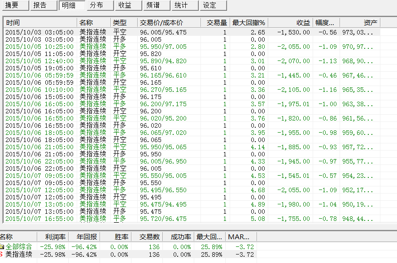Sort by the 最大回撤% column header
Viewport: 397px width, 263px height.
(249, 22)
